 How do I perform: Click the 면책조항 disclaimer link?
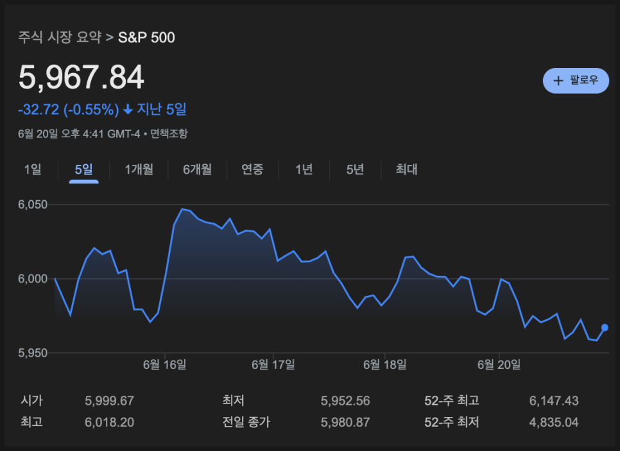click(169, 133)
